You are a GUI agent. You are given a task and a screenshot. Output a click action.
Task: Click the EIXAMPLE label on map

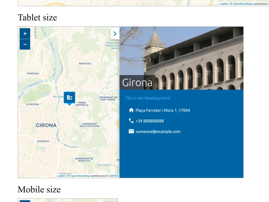pyautogui.click(x=43, y=141)
